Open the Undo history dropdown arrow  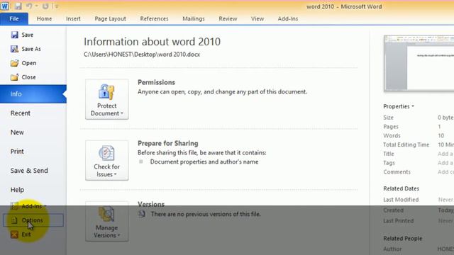(x=36, y=6)
